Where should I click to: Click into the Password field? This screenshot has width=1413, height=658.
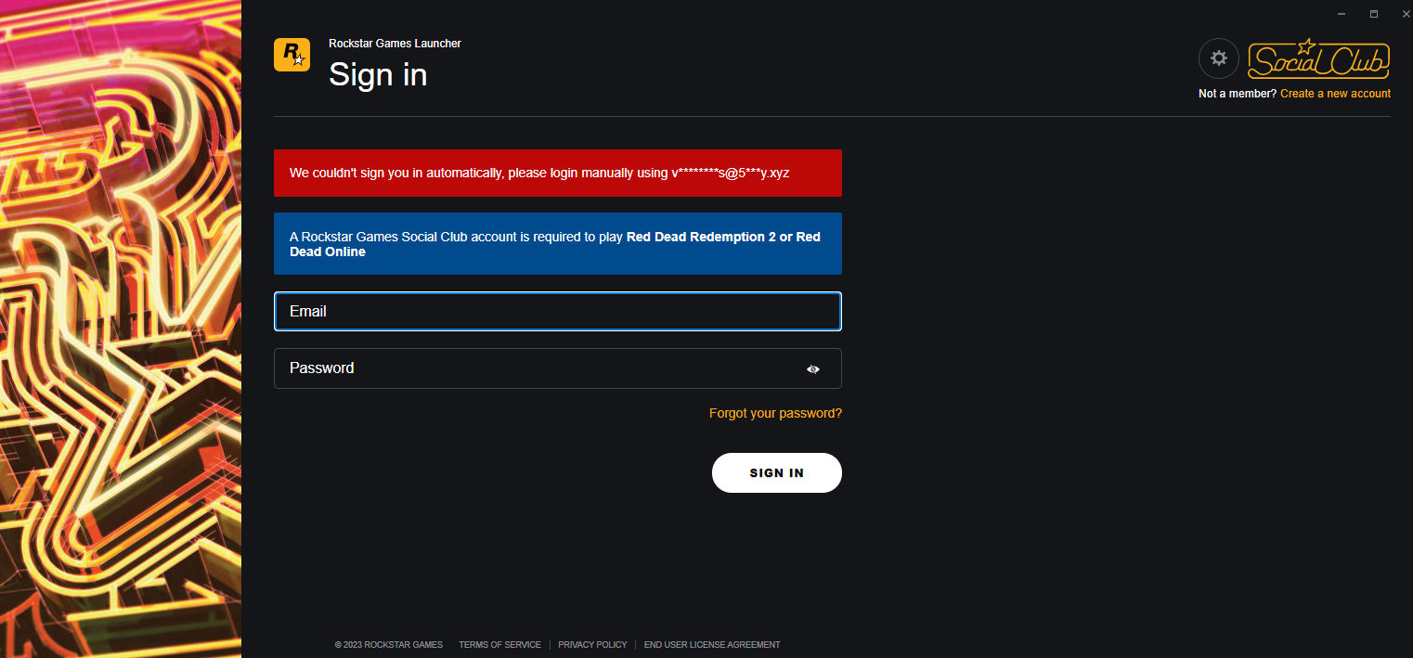(558, 368)
